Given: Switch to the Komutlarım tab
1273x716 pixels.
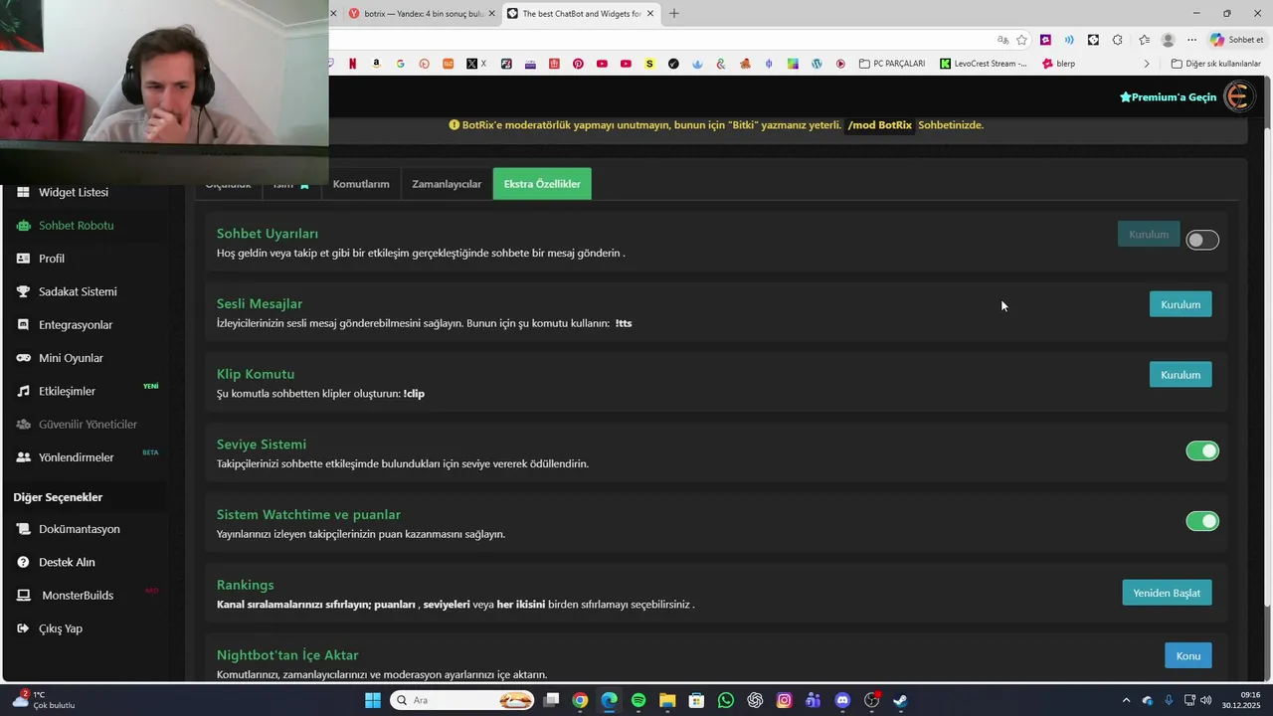Looking at the screenshot, I should coord(361,184).
